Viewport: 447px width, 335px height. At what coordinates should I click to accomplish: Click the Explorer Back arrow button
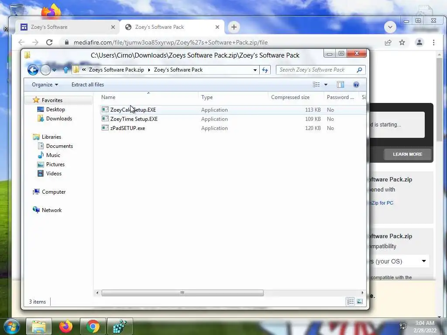(33, 70)
